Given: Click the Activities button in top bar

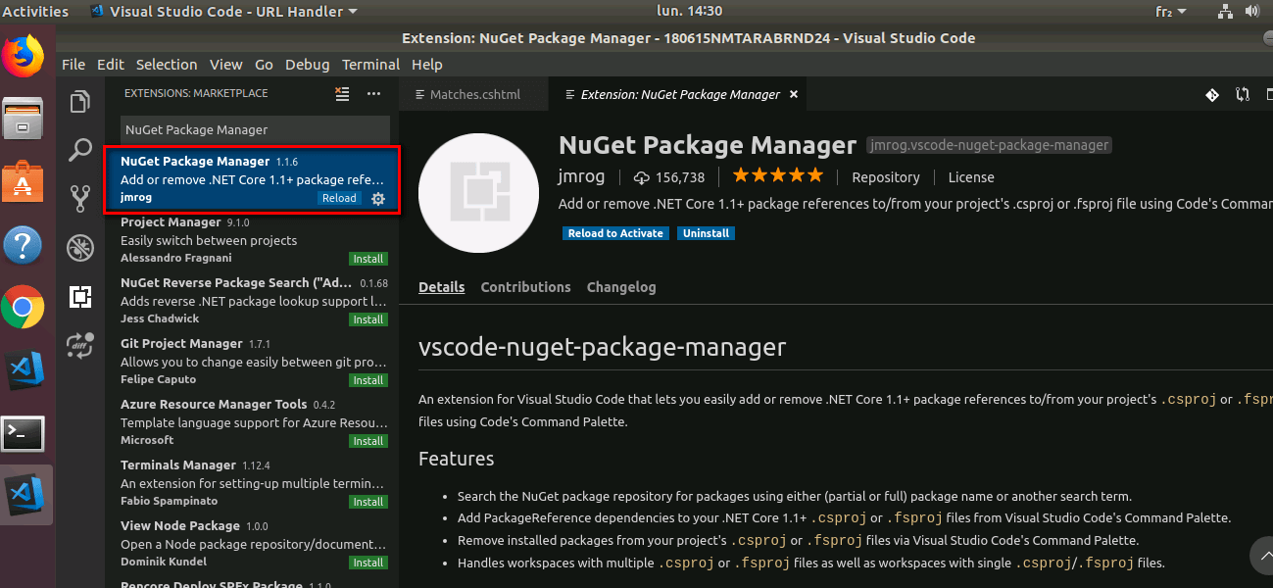Looking at the screenshot, I should point(34,12).
